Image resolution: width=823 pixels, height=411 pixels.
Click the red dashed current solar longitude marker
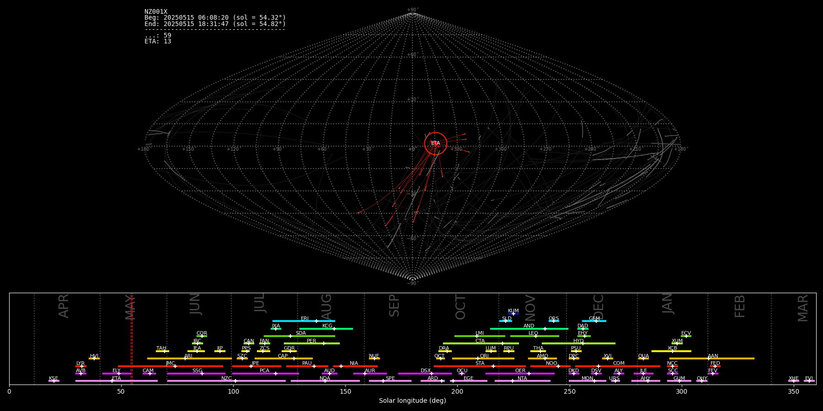pyautogui.click(x=131, y=338)
